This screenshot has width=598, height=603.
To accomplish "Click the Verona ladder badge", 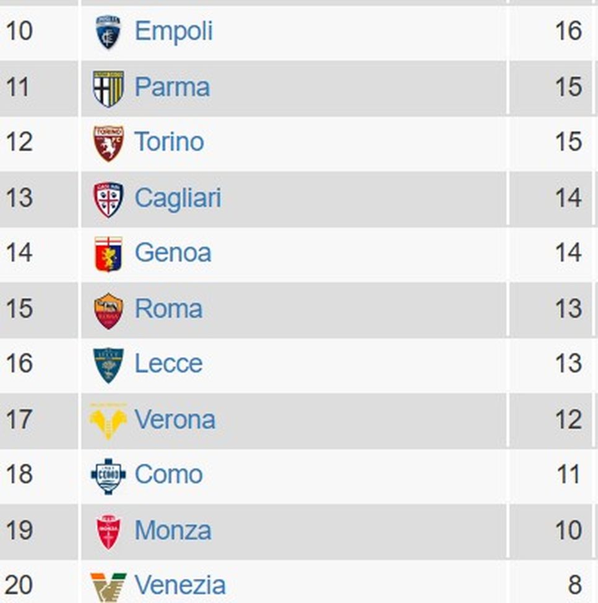I will tap(108, 419).
